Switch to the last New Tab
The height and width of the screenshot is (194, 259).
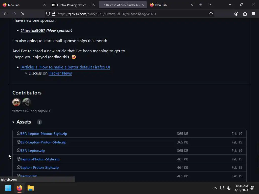[x=171, y=5]
